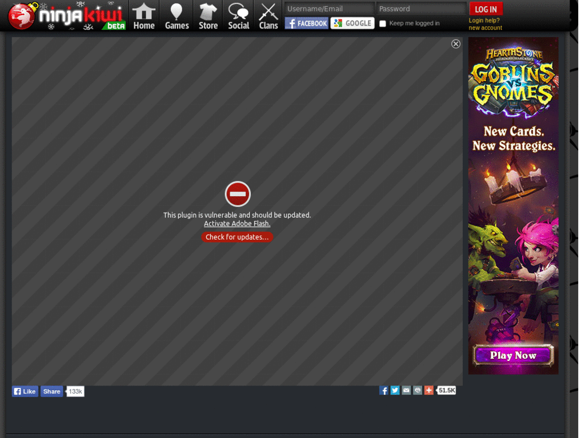Share via the email envelope icon
The height and width of the screenshot is (438, 585).
pos(406,390)
